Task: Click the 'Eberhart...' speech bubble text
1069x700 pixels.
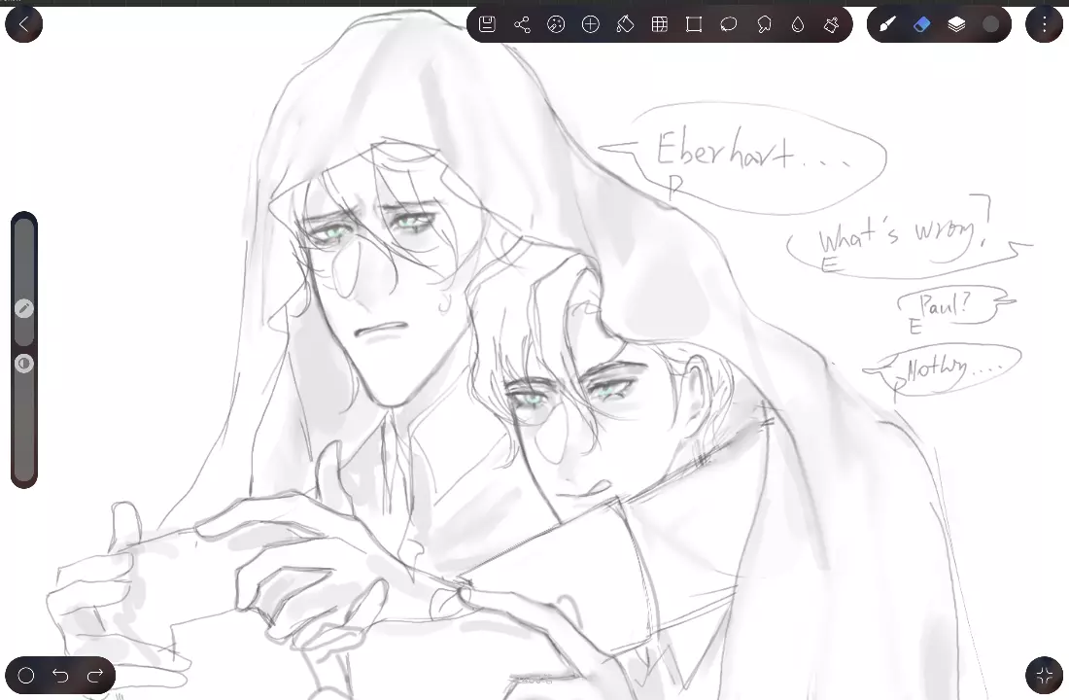Action: pyautogui.click(x=752, y=150)
